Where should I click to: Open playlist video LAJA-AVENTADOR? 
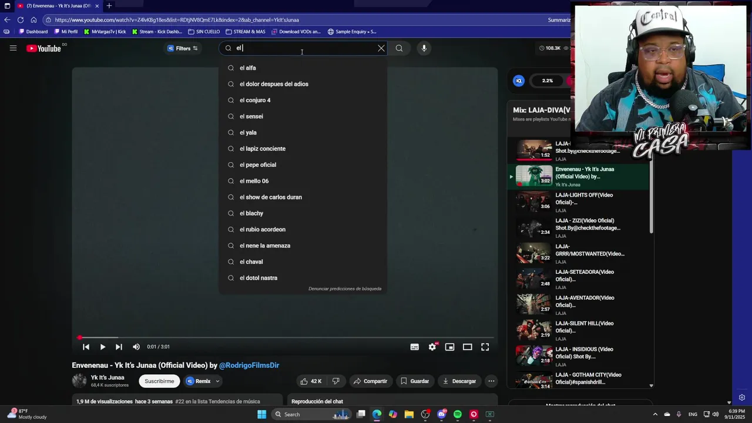579,305
